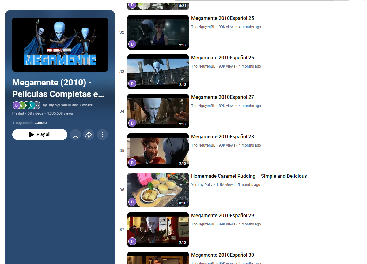This screenshot has width=367, height=264.
Task: Visit Tho NguyenBL channel under Español 28
Action: 203,145
